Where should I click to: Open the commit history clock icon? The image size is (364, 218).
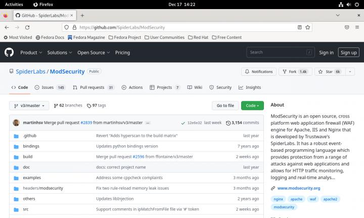click(x=228, y=123)
